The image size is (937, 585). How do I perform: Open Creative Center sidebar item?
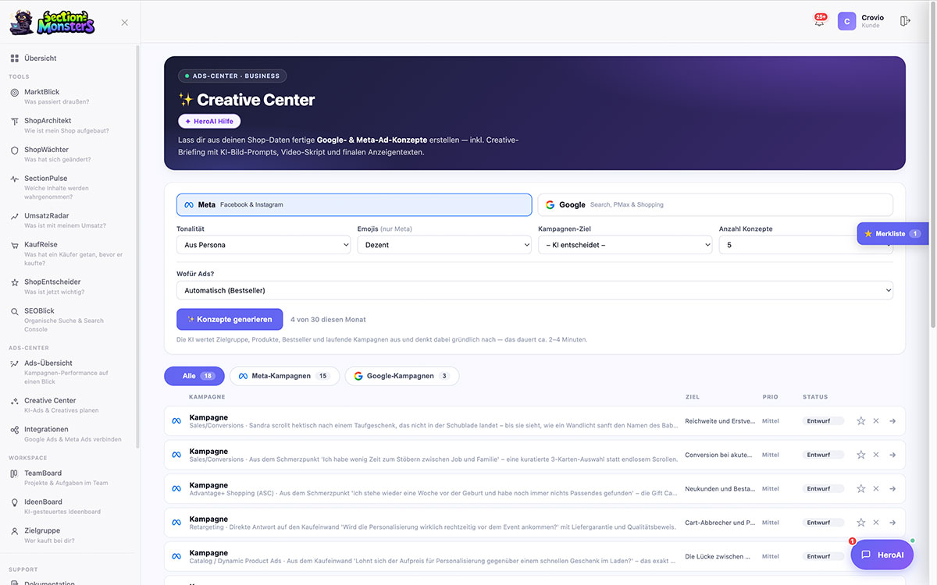point(68,405)
